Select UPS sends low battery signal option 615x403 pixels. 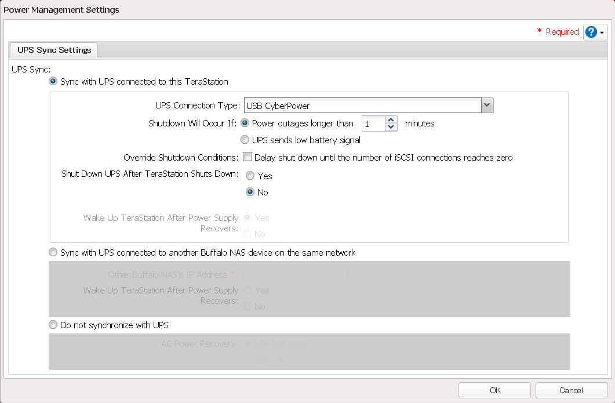(x=245, y=140)
